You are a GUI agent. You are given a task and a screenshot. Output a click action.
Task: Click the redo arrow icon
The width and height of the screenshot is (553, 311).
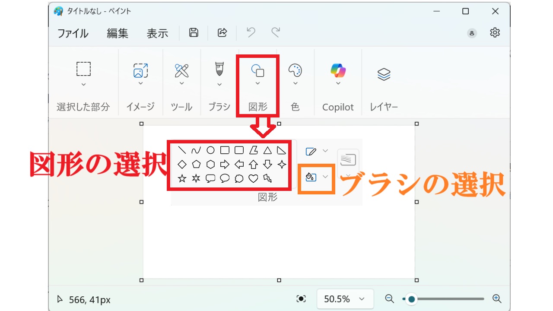coord(275,32)
